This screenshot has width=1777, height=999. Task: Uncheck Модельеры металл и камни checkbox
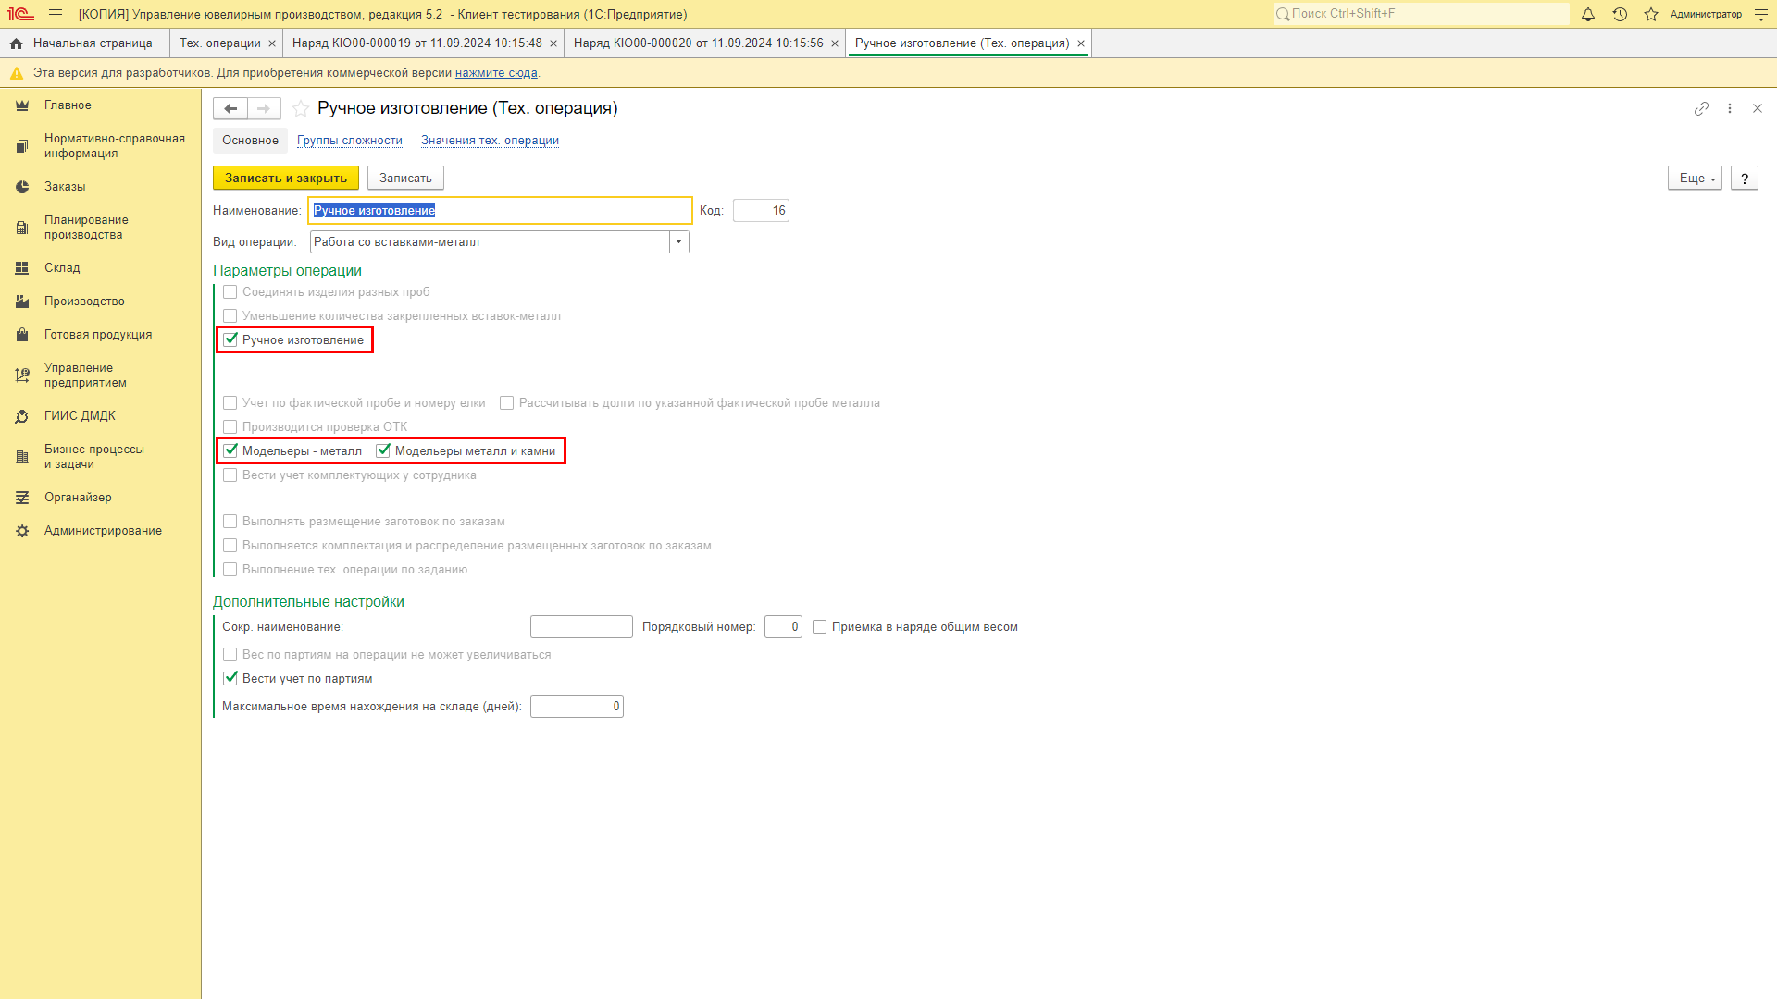pos(383,450)
